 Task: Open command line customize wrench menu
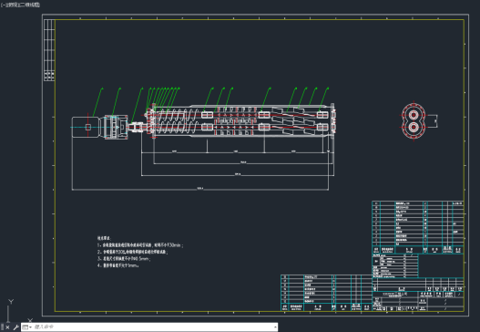tap(15, 327)
